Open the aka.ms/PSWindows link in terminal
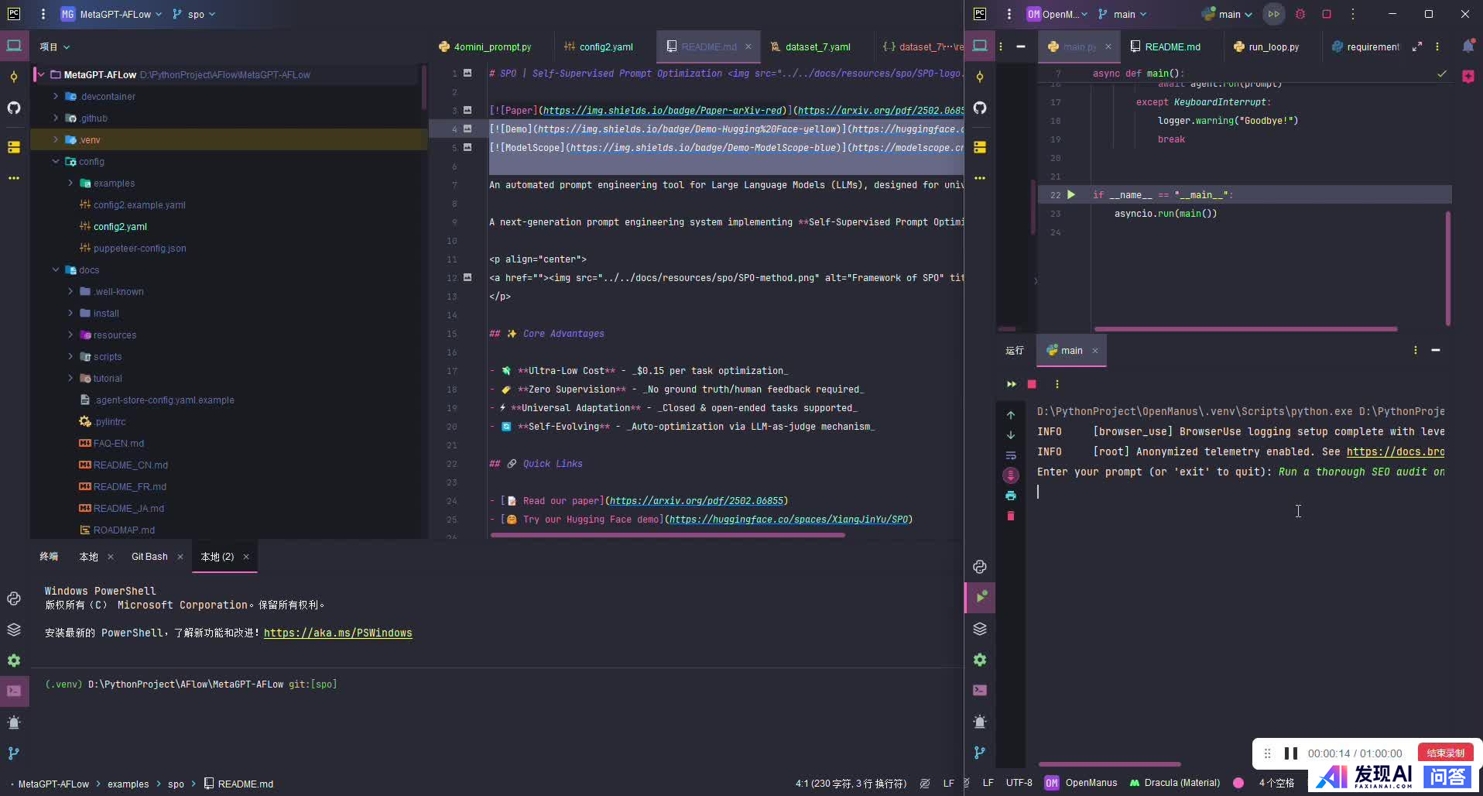This screenshot has width=1483, height=796. point(338,633)
